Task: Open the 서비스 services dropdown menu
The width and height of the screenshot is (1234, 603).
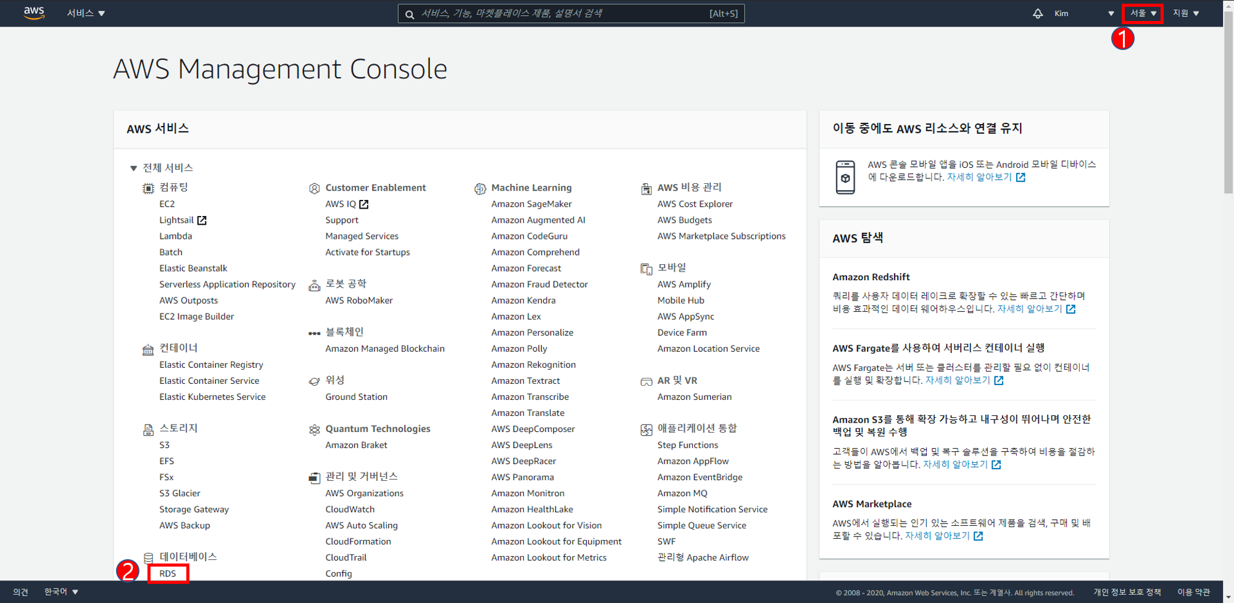Action: coord(86,14)
